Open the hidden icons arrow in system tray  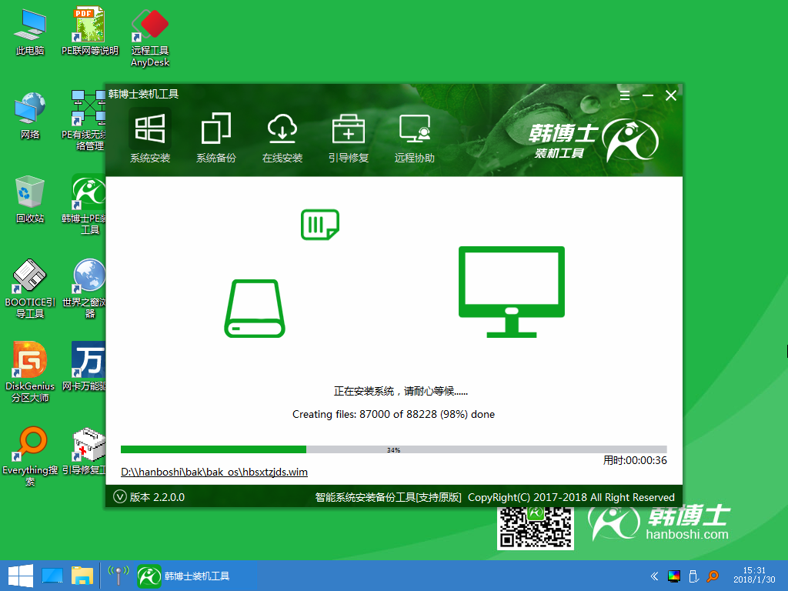tap(653, 576)
